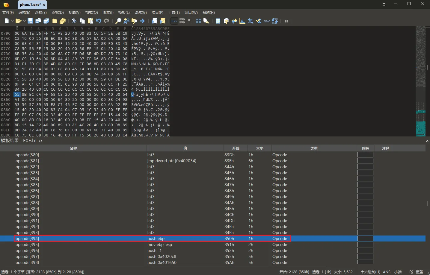Click the highlight marker icon
Screen dimensions: 430x275
[x=206, y=21]
